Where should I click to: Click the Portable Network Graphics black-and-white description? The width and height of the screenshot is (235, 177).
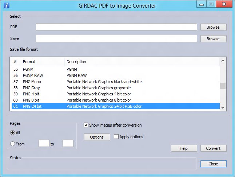[104, 82]
